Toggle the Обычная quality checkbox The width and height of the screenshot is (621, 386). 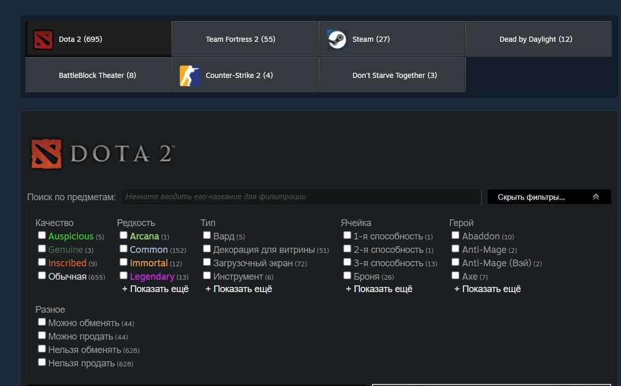42,276
